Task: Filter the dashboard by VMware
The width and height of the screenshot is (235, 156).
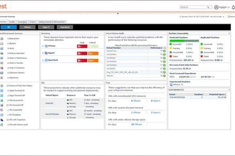Action: click(x=27, y=27)
